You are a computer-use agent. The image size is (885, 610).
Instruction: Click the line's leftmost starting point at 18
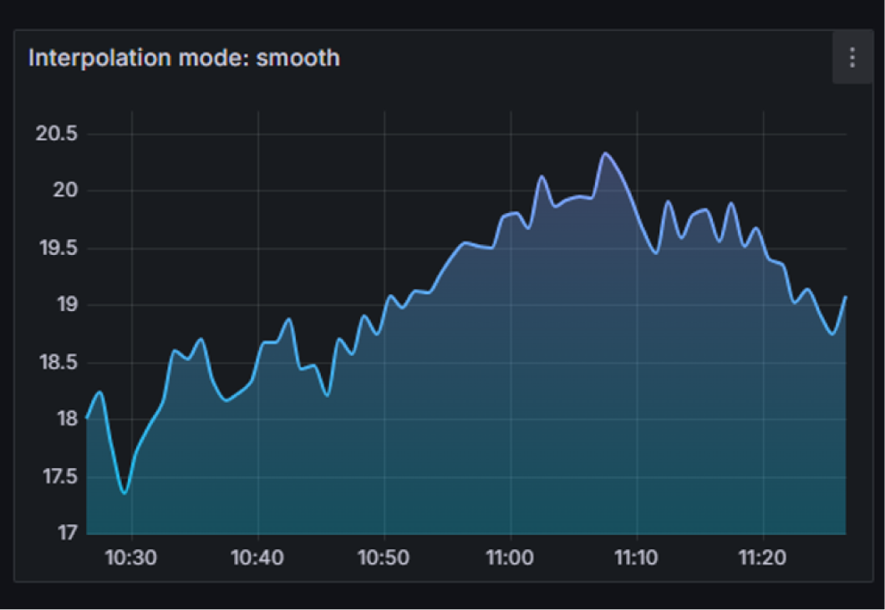tap(88, 418)
